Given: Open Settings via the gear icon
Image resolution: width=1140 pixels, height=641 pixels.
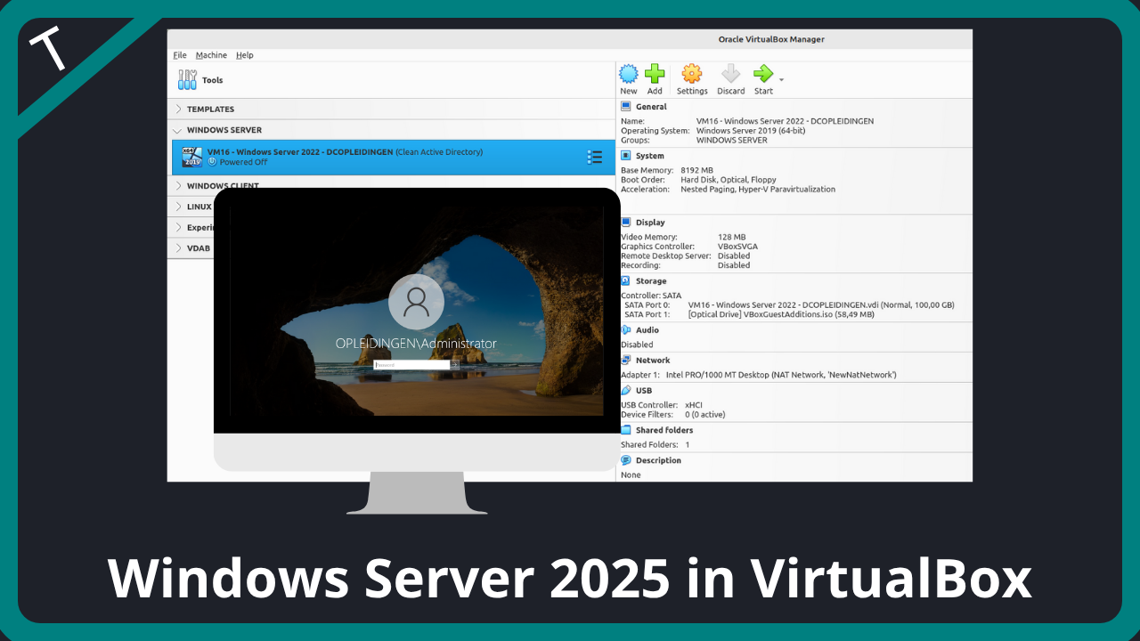Looking at the screenshot, I should 691,75.
